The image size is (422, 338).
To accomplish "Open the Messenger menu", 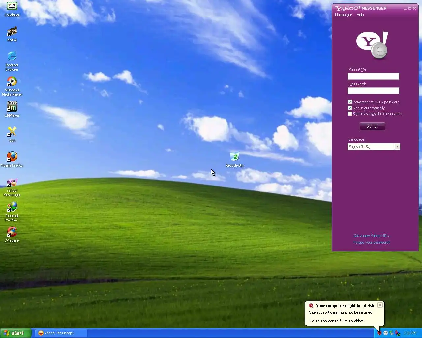I will point(344,15).
